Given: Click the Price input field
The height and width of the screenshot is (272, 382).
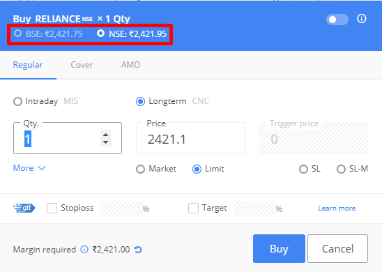Looking at the screenshot, I should (190, 139).
